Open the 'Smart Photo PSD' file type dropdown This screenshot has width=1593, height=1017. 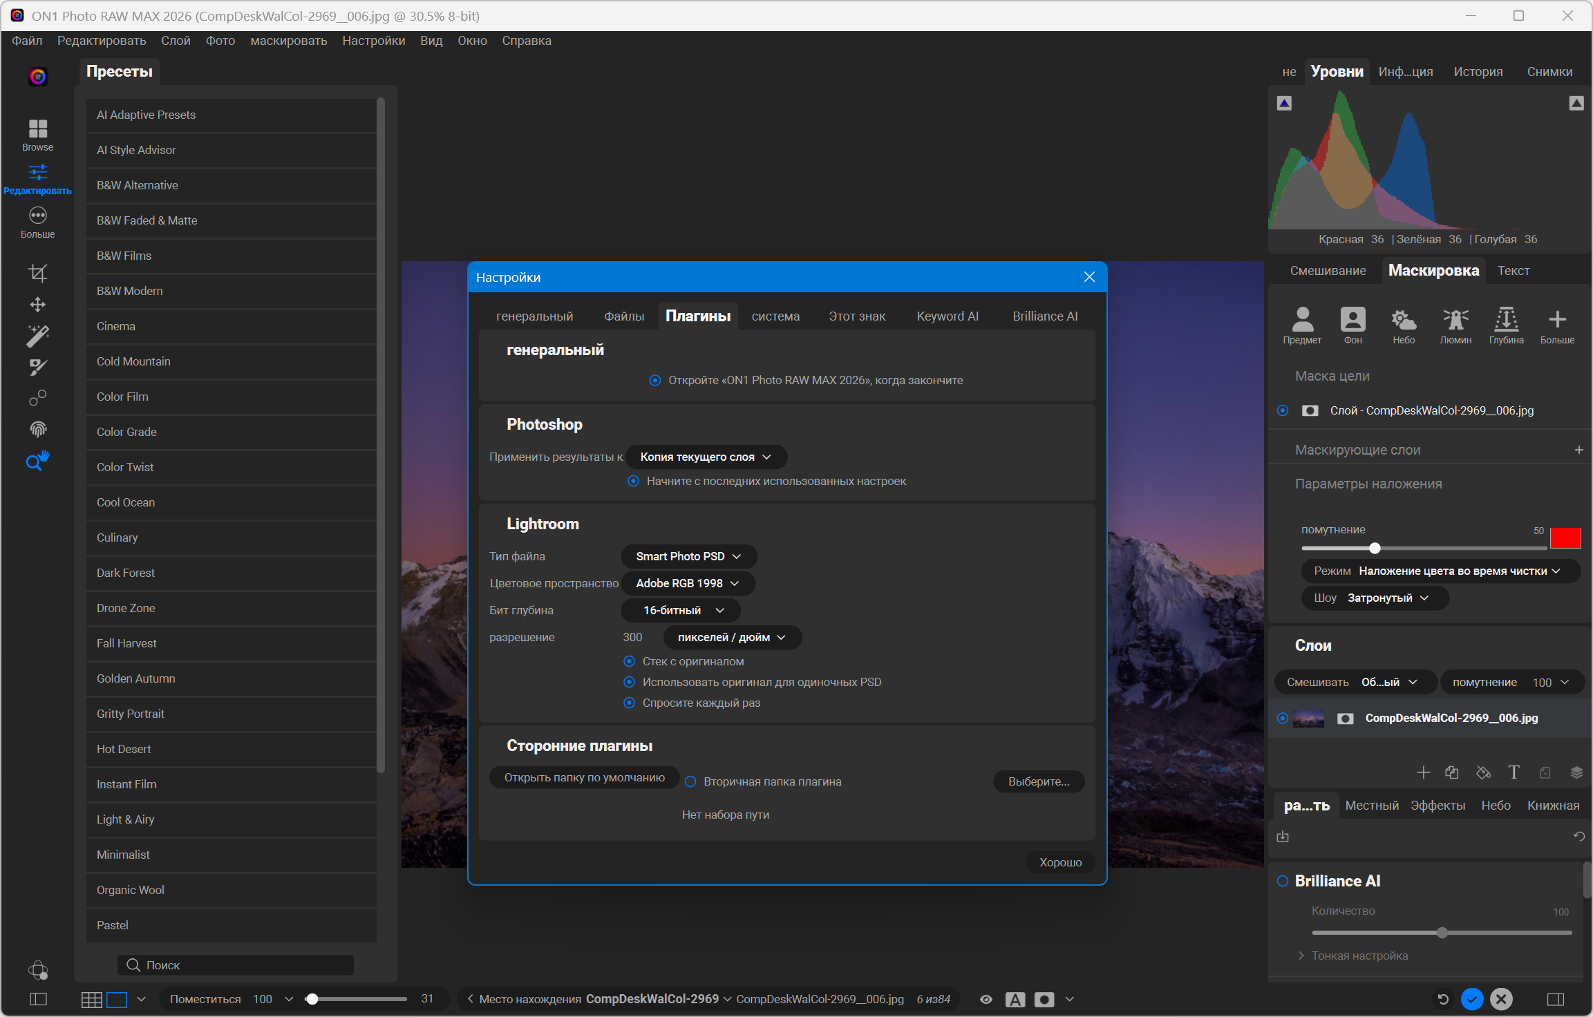click(x=688, y=556)
